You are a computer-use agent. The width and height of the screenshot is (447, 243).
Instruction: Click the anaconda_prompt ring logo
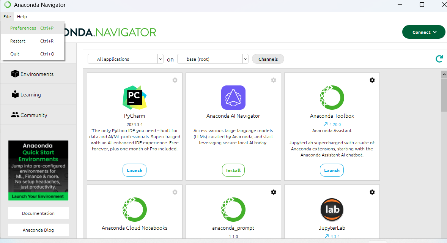point(233,210)
